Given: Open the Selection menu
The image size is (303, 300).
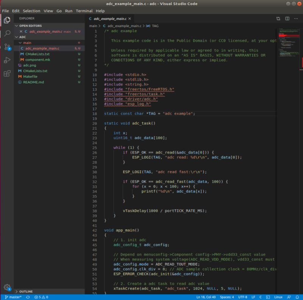Looking at the screenshot, I should pos(31,11).
